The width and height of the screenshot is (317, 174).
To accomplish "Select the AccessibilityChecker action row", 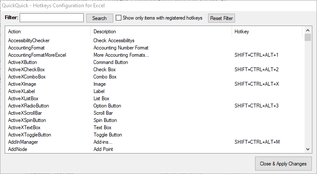I will 29,41.
